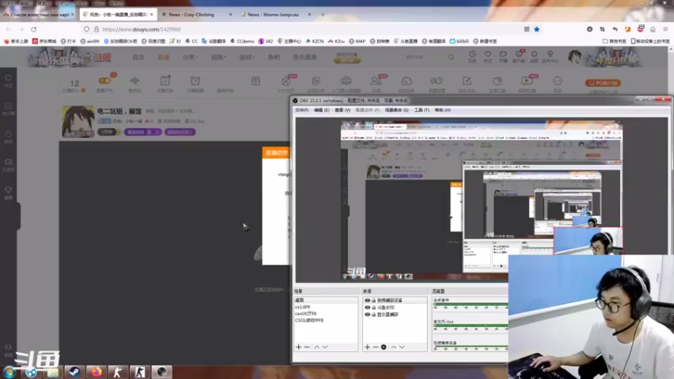This screenshot has width=674, height=379.
Task: Open the 京东商城 bookmark
Action: [45, 41]
